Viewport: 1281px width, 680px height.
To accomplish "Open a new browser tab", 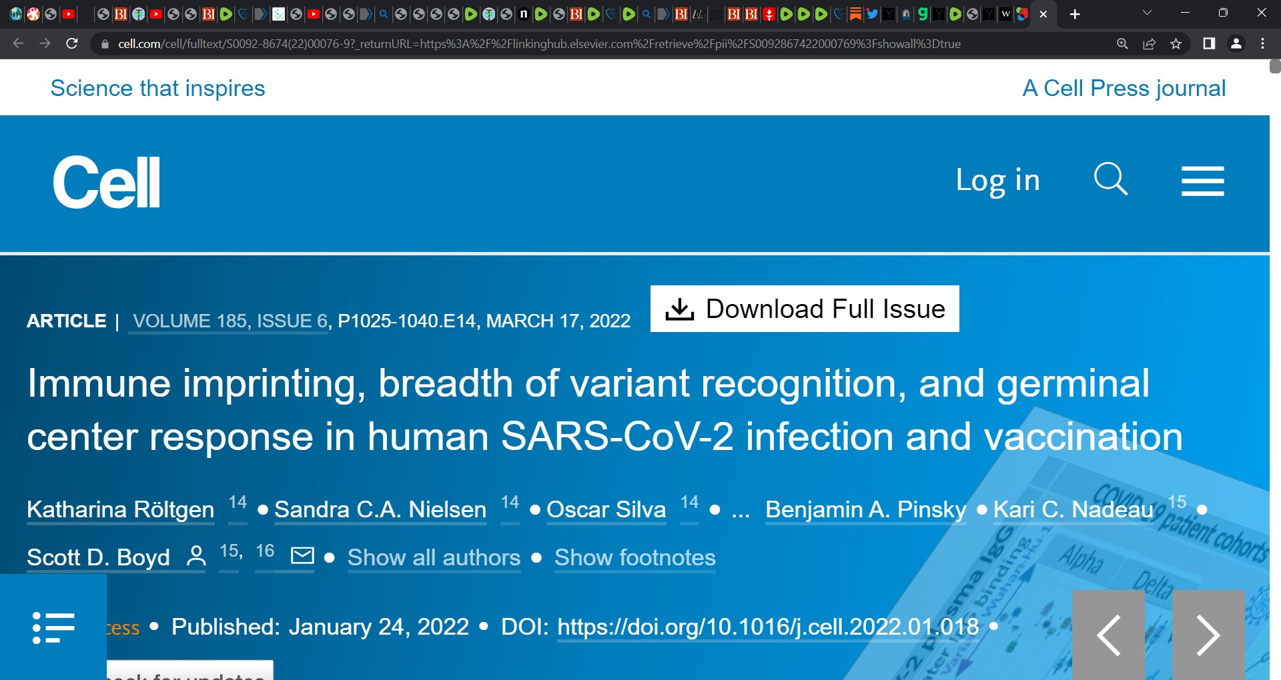I will point(1075,14).
